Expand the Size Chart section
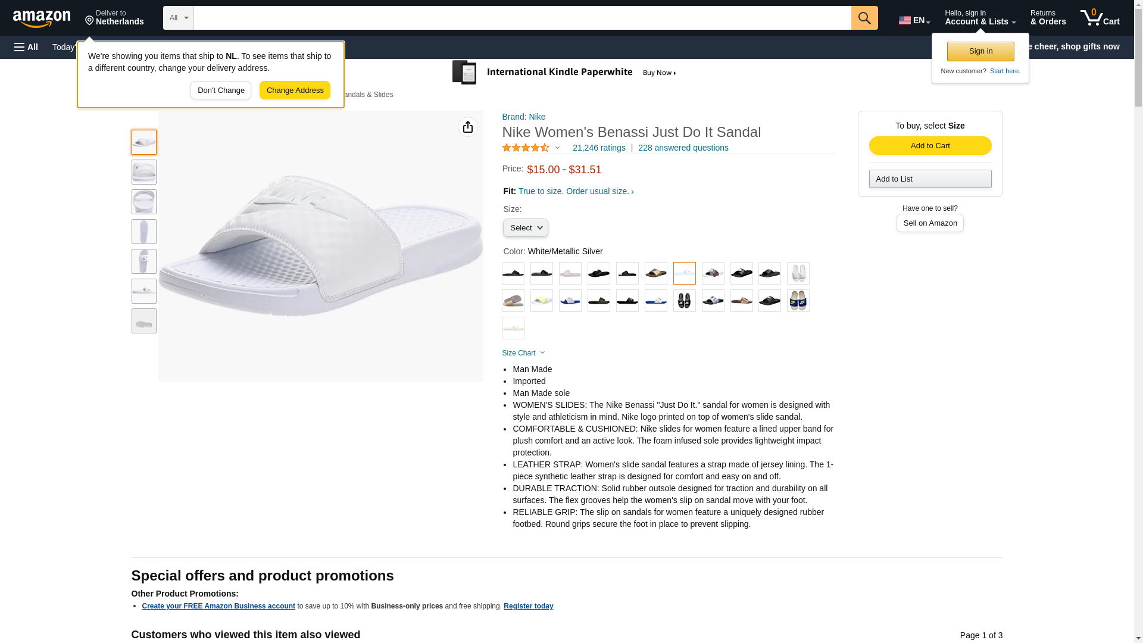The width and height of the screenshot is (1143, 643). tap(523, 353)
